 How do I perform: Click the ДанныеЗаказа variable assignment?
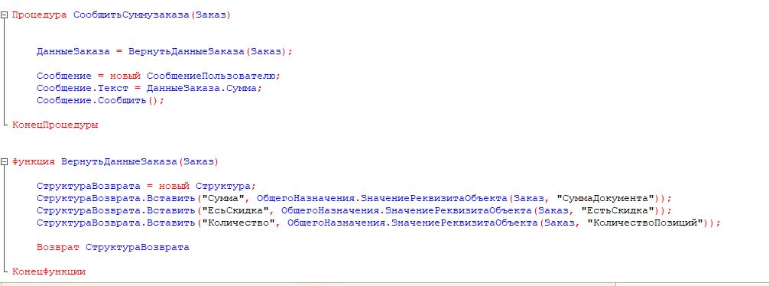coord(73,51)
